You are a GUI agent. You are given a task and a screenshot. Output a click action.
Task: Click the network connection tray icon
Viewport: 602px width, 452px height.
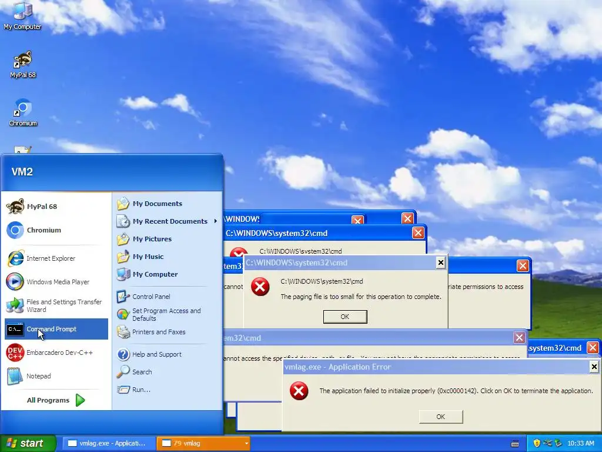pyautogui.click(x=547, y=443)
